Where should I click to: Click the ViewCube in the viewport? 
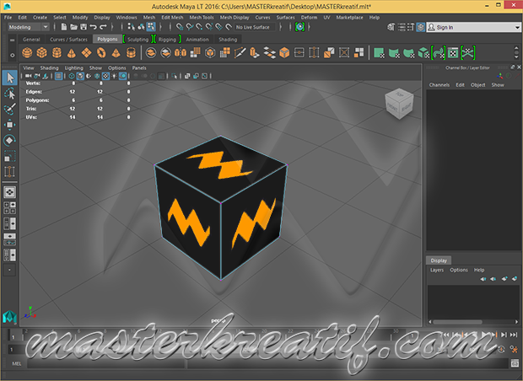coord(397,103)
